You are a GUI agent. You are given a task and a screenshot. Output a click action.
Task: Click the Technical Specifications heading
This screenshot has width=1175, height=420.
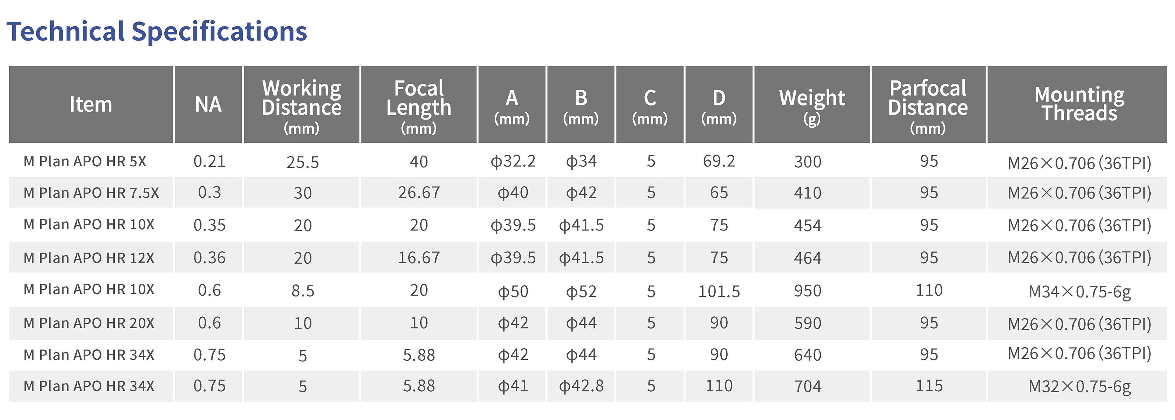[x=157, y=31]
